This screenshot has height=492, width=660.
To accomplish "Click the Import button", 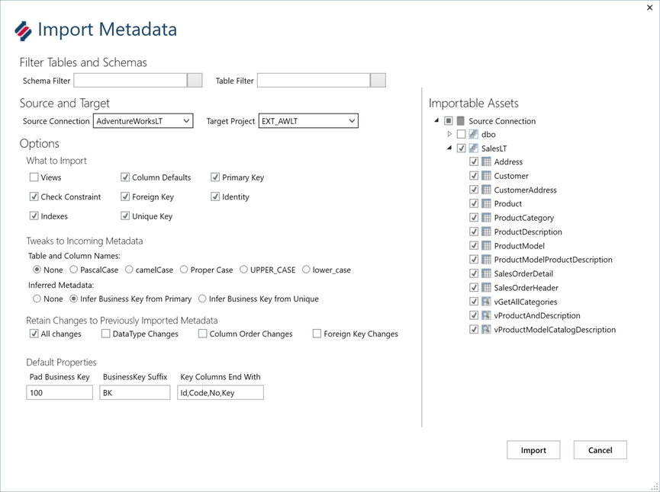I will pos(533,450).
